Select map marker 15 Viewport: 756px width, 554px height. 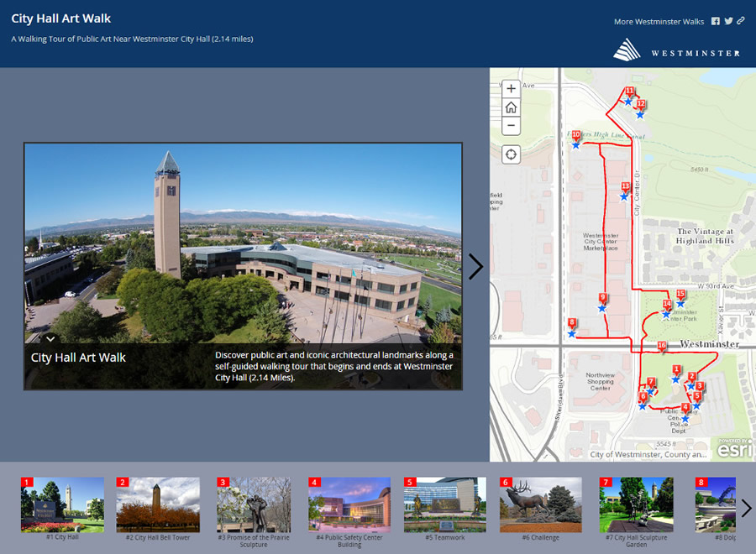(680, 294)
